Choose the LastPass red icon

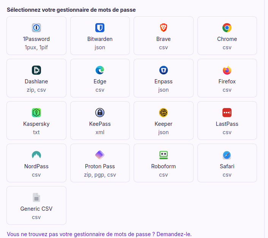227,113
